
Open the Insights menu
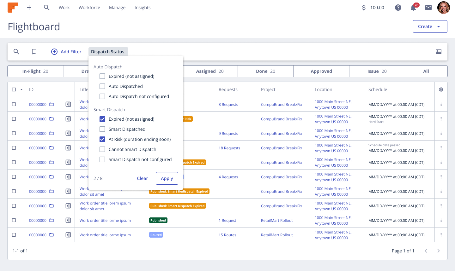143,8
